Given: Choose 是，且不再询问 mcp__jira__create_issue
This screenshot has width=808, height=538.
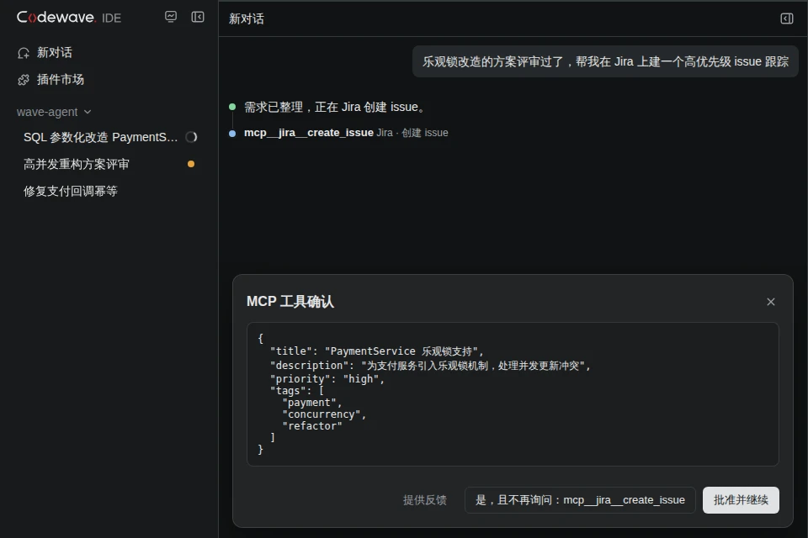Looking at the screenshot, I should (580, 500).
